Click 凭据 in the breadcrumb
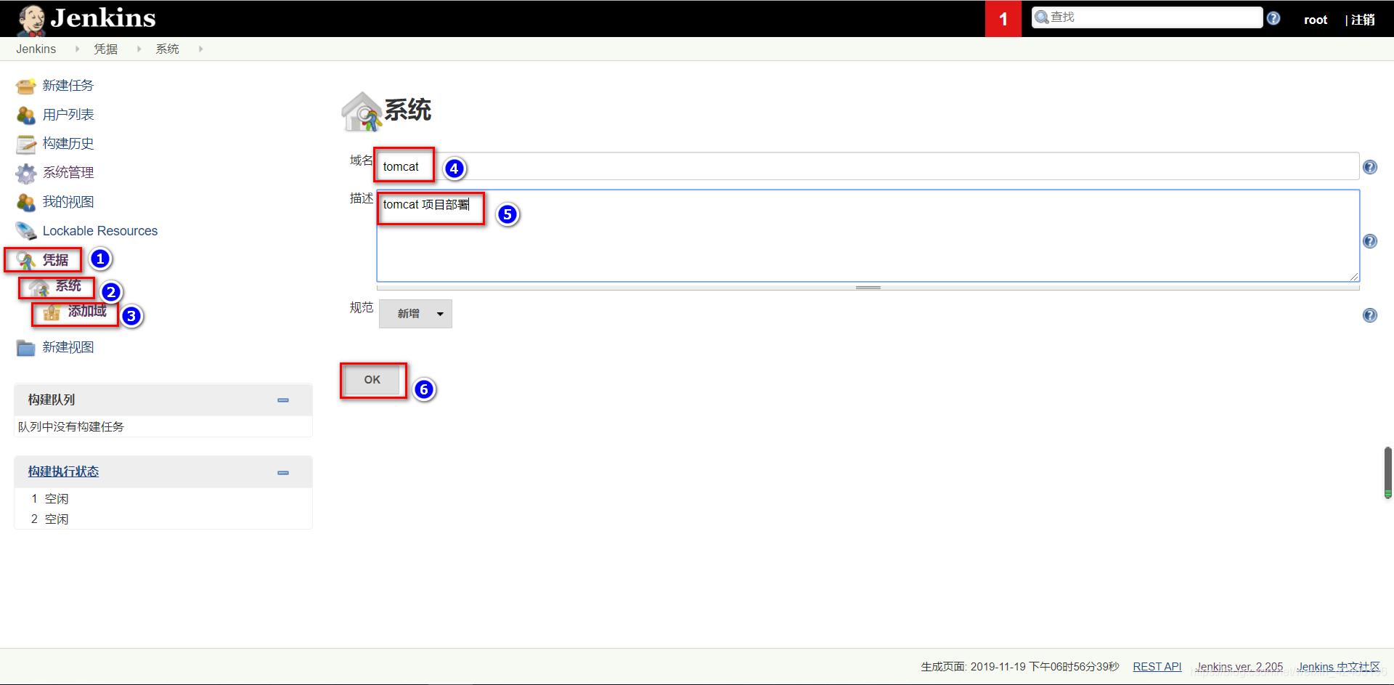This screenshot has width=1394, height=685. point(106,49)
